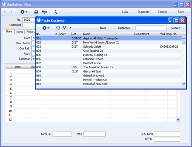The height and width of the screenshot is (147, 192).
Task: Click the Print icon in Quotation toolbar
Action: pos(36,12)
